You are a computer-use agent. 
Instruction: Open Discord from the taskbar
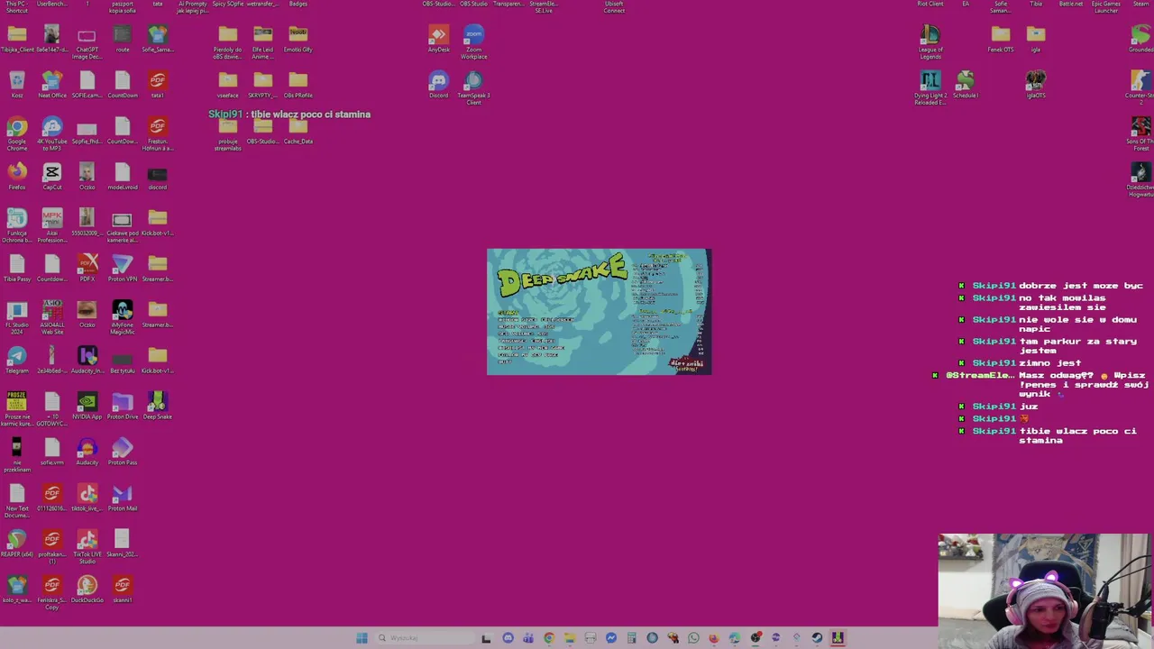coord(508,638)
